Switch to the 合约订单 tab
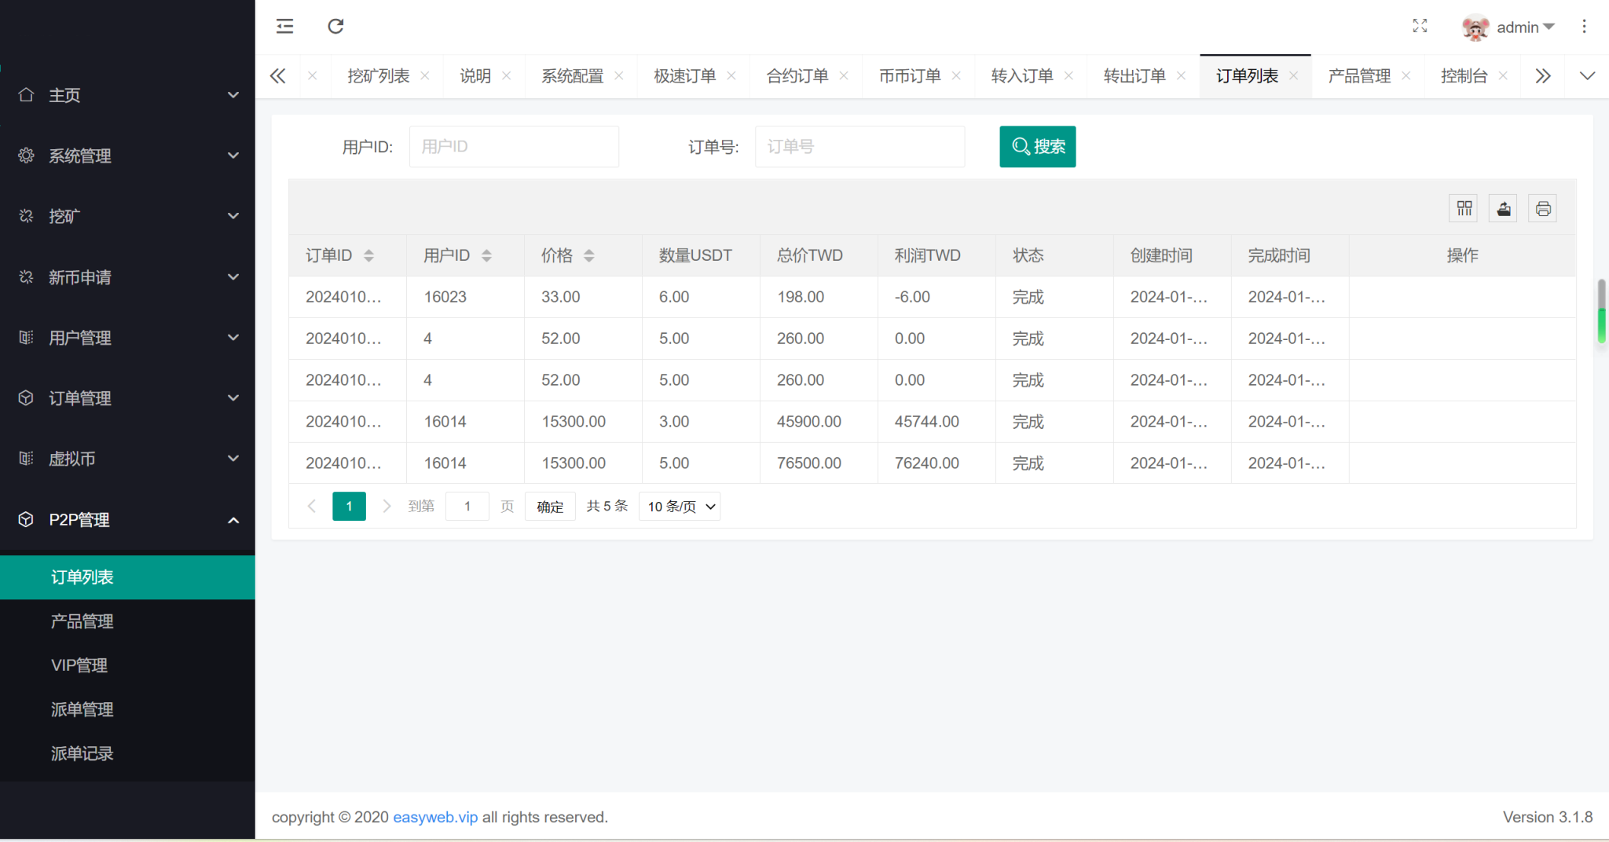The height and width of the screenshot is (842, 1609). [797, 76]
